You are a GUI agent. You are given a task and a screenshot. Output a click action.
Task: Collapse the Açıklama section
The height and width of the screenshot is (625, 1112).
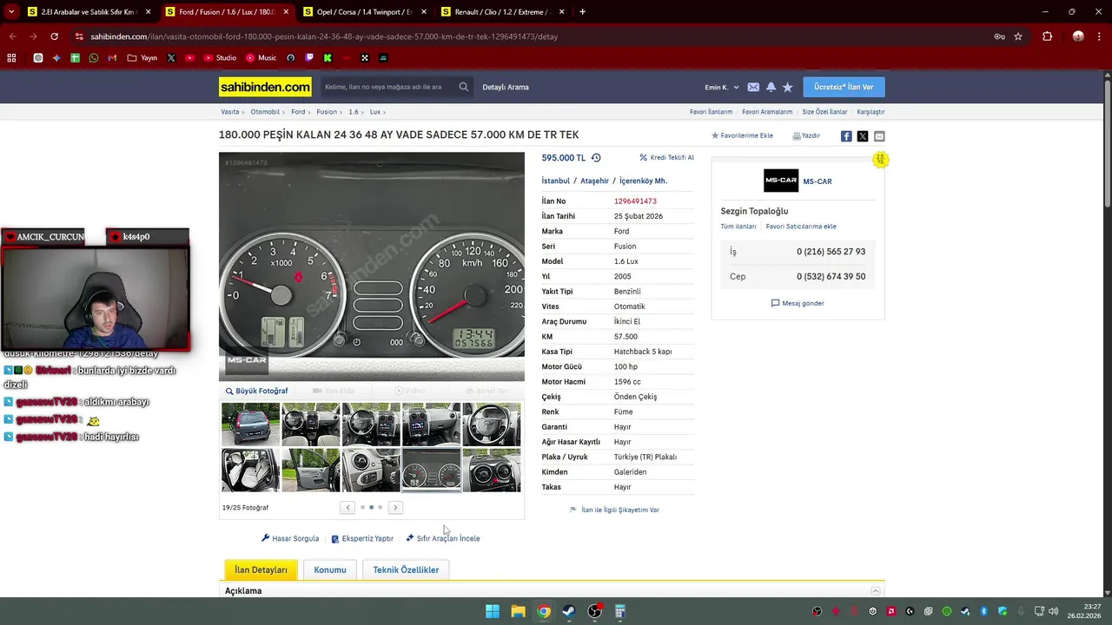coord(876,591)
